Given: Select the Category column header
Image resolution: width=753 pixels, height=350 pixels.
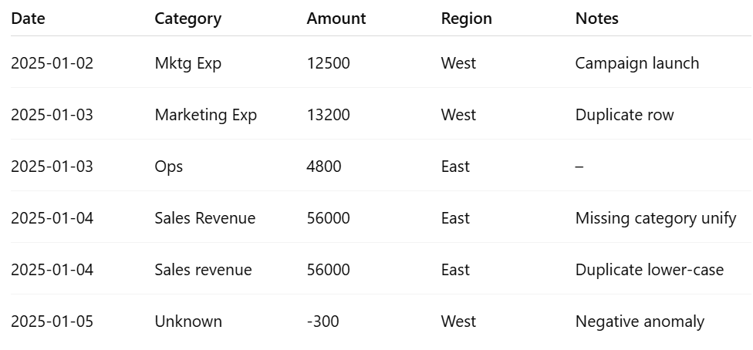Looking at the screenshot, I should 187,19.
